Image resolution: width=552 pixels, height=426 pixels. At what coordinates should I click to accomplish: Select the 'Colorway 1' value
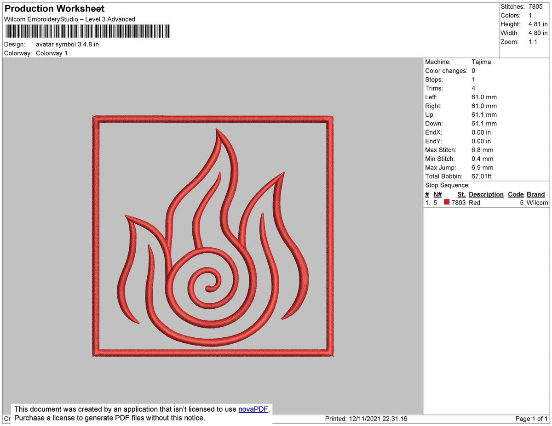click(52, 53)
